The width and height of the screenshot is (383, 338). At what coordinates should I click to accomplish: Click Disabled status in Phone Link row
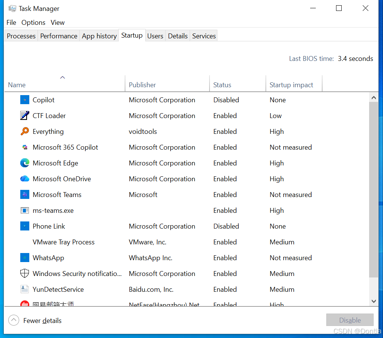pos(226,226)
